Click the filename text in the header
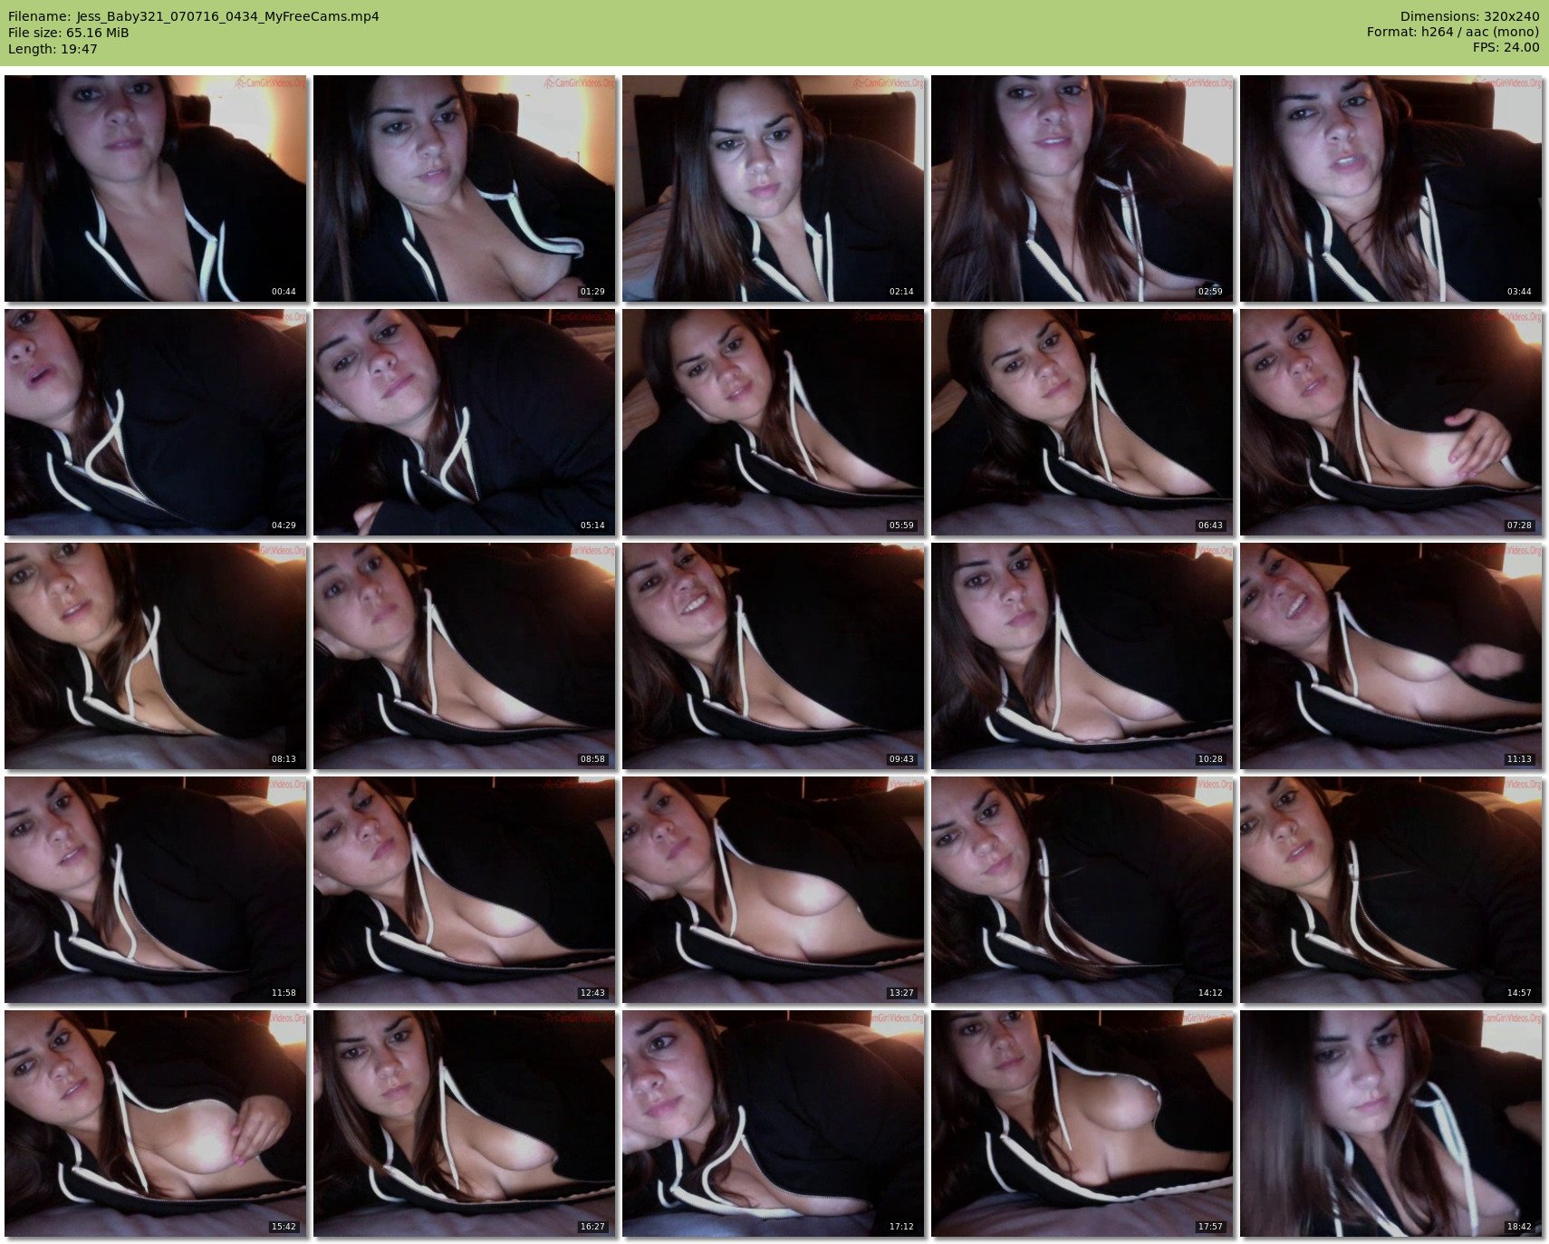This screenshot has height=1244, width=1549. tap(193, 16)
